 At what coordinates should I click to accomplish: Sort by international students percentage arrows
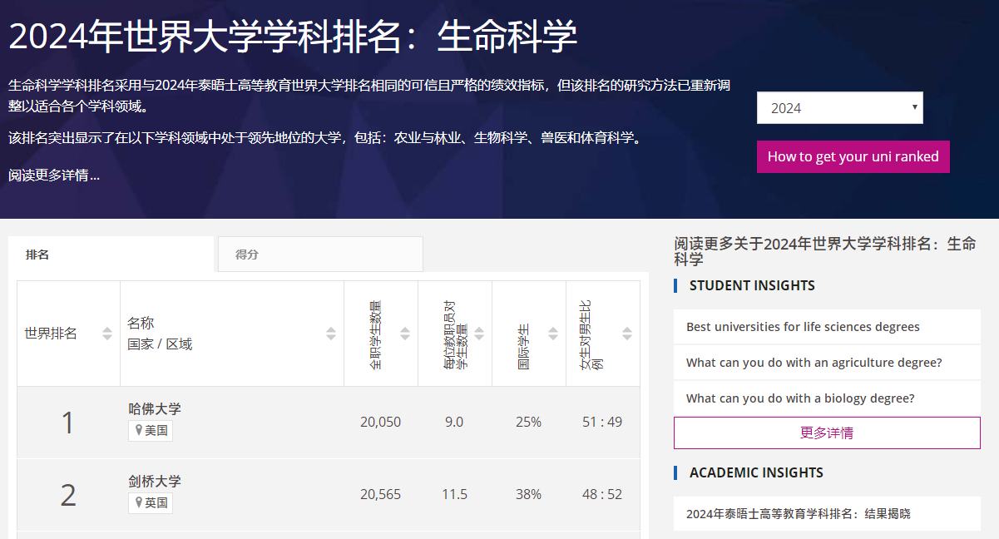(553, 334)
